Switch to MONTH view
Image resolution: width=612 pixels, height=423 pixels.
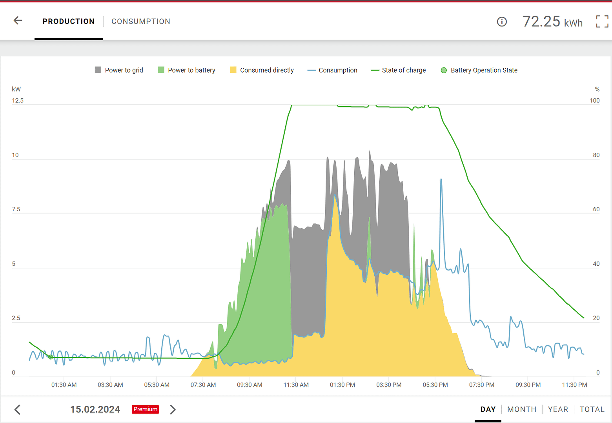click(x=521, y=409)
